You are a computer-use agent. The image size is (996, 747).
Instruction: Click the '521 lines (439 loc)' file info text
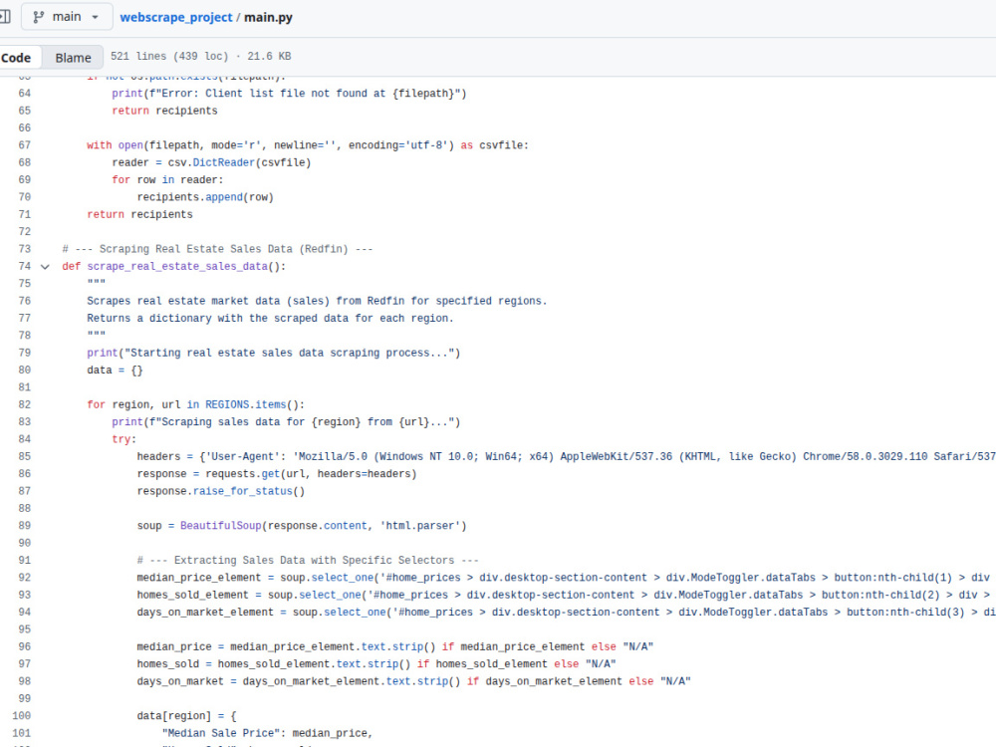169,56
